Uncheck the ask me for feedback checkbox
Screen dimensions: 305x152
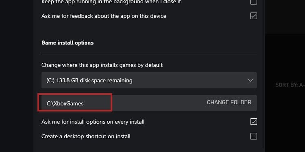(x=254, y=16)
